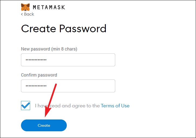Click the 'I have read and agree' label
196x138 pixels.
(x=67, y=106)
